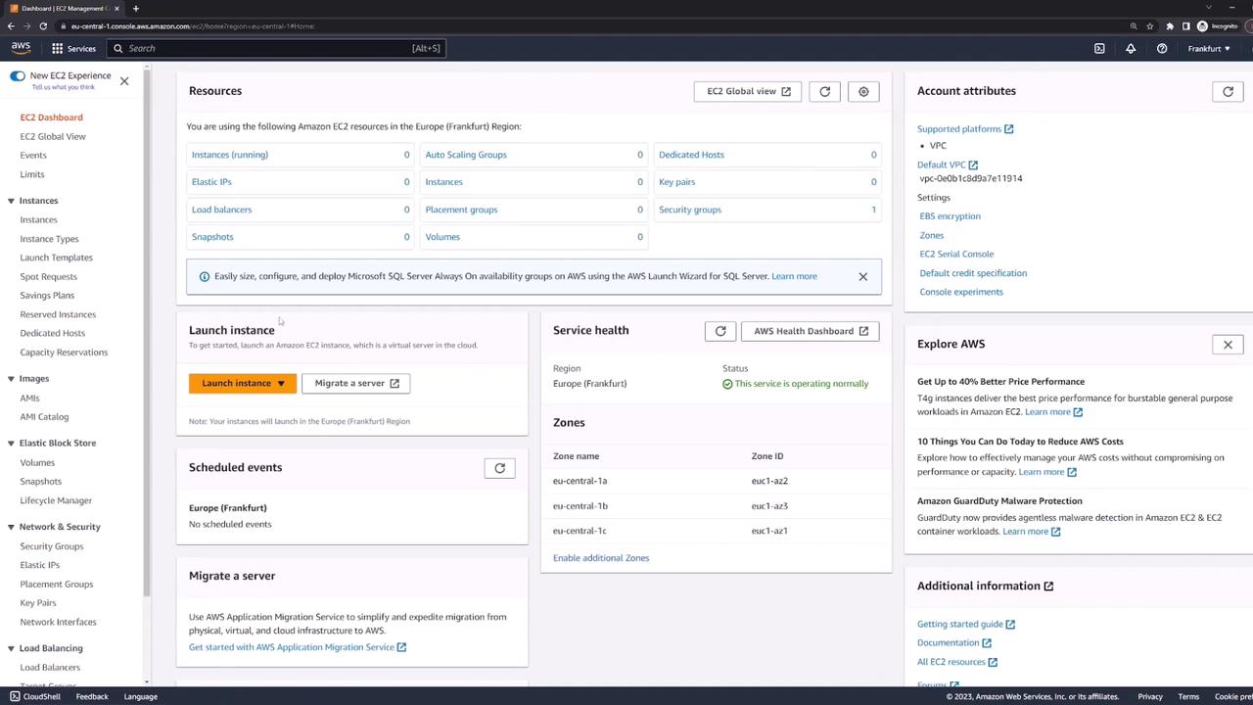
Task: Click the CloudShell icon in the footer
Action: pos(15,696)
